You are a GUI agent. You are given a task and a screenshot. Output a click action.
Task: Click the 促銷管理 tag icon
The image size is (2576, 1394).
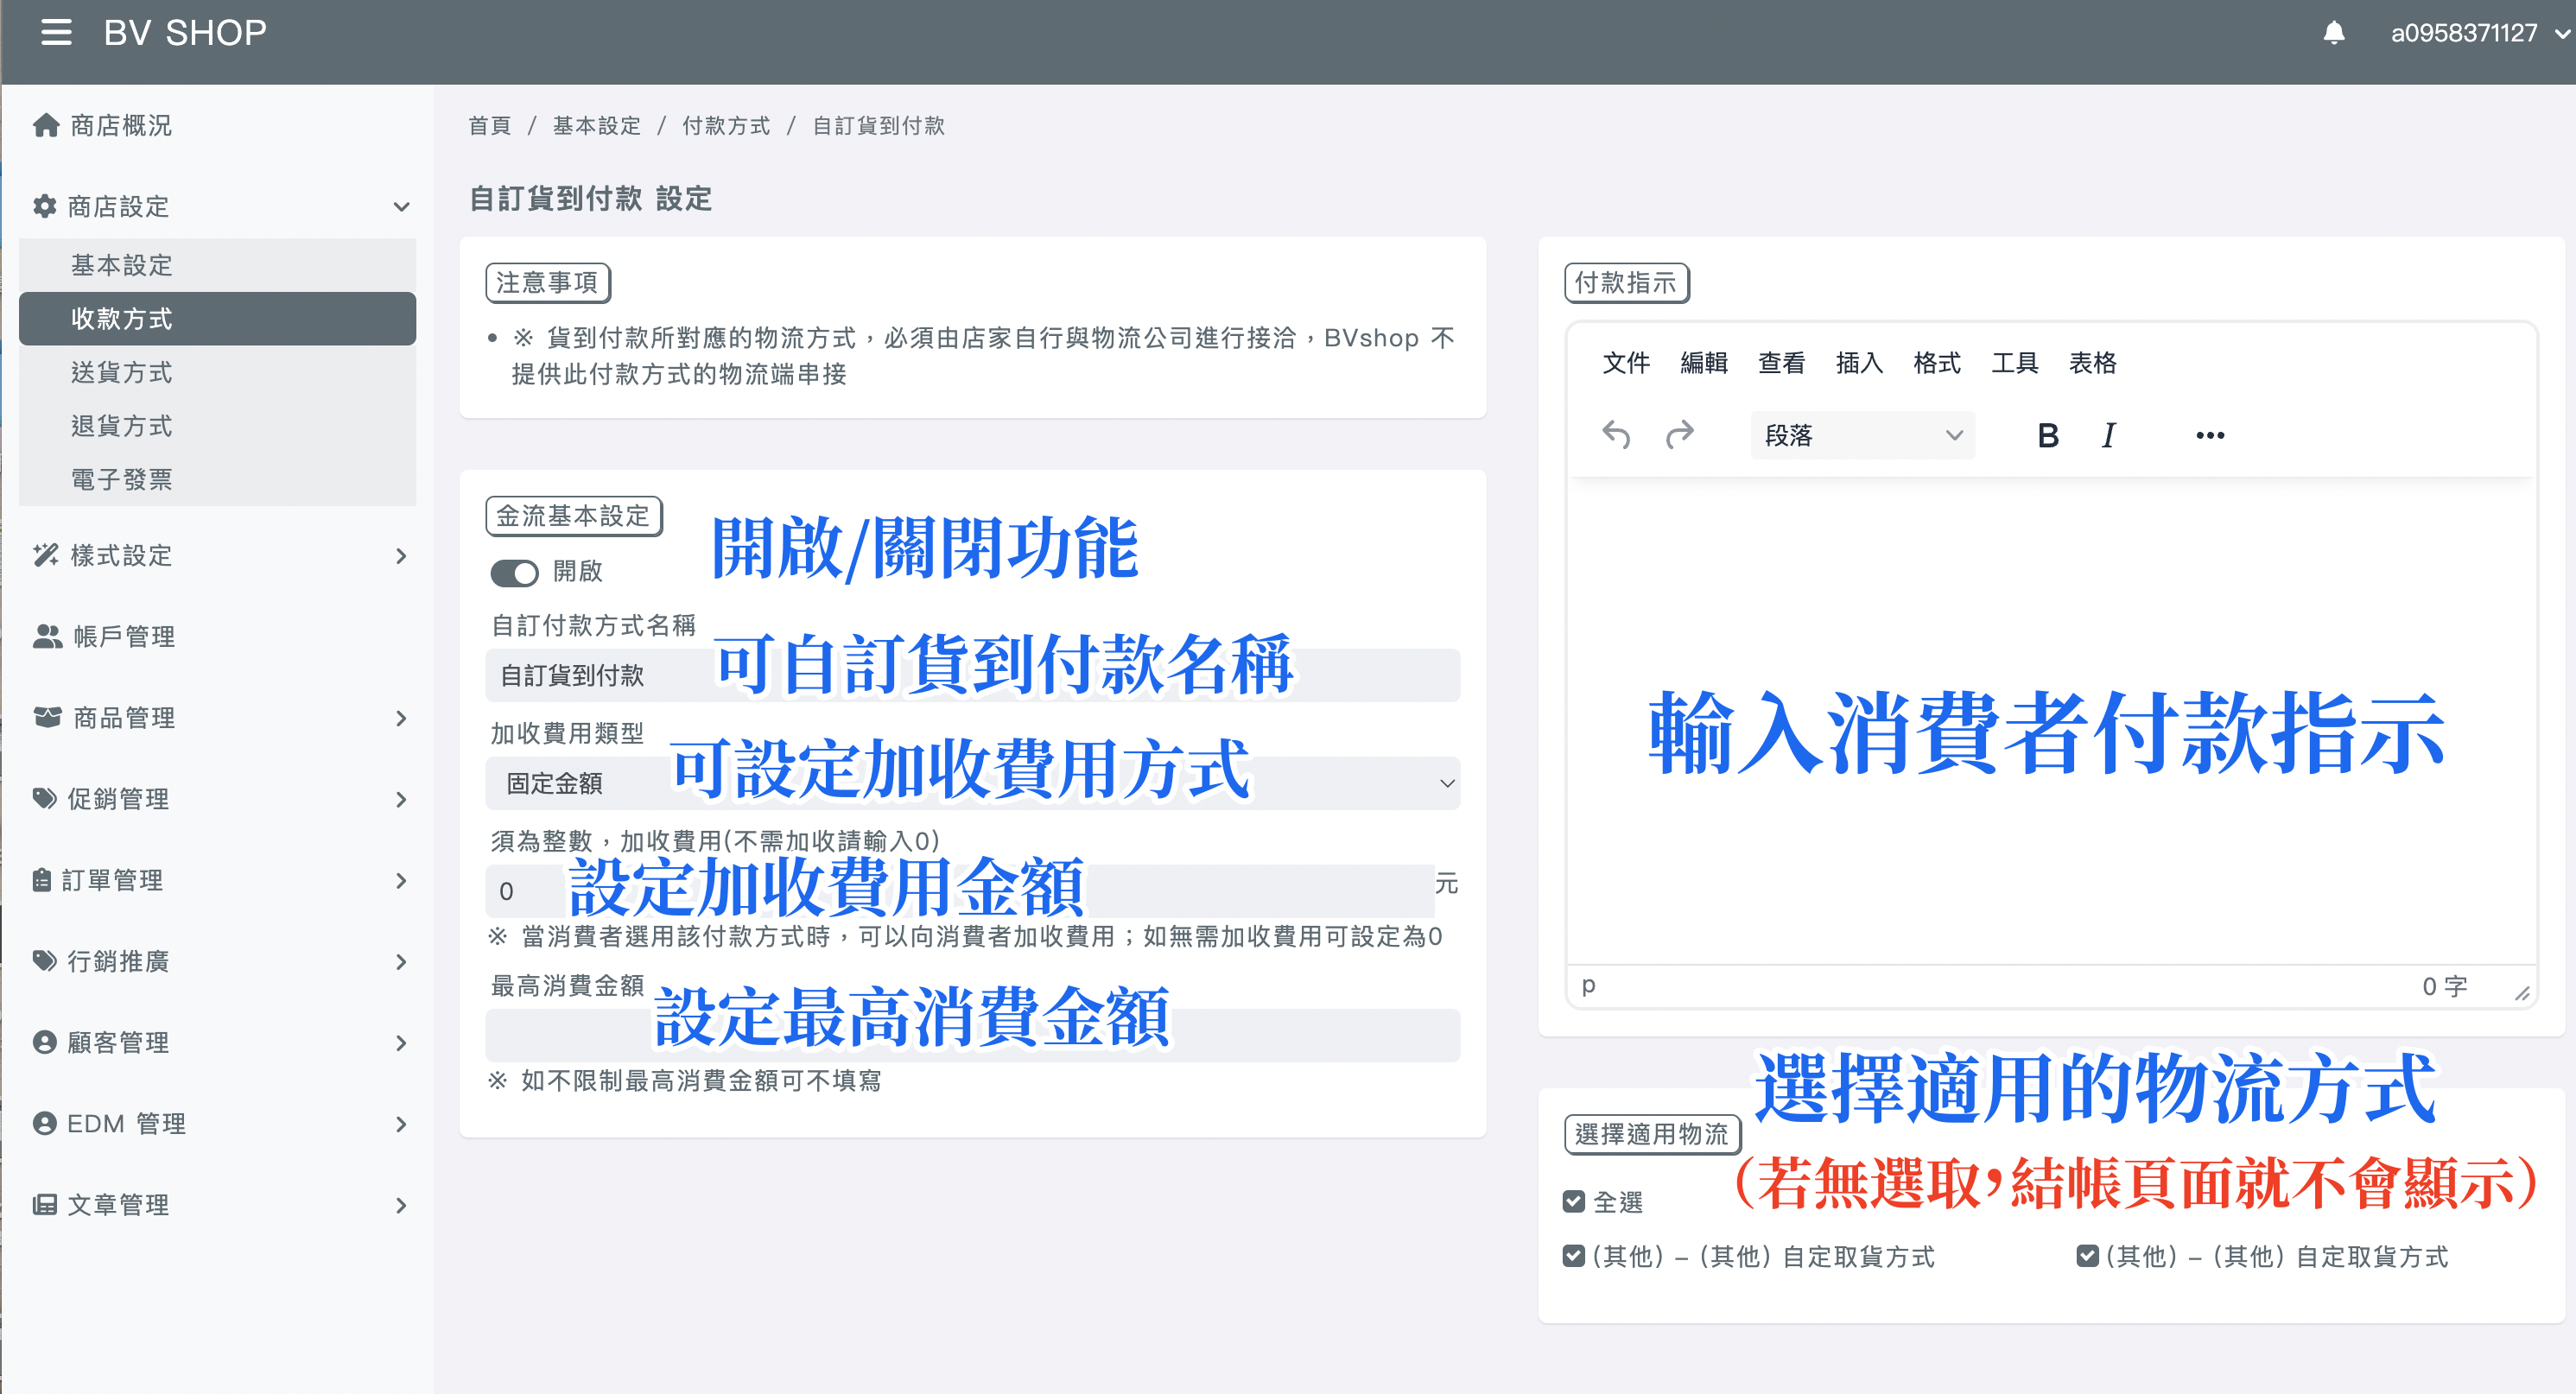click(45, 798)
